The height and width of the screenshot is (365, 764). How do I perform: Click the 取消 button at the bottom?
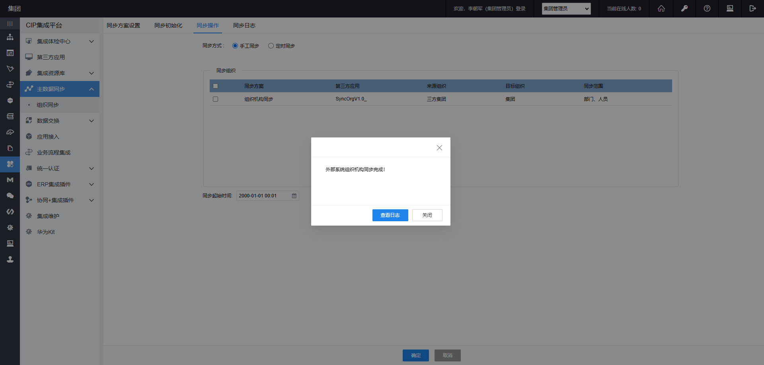point(447,355)
